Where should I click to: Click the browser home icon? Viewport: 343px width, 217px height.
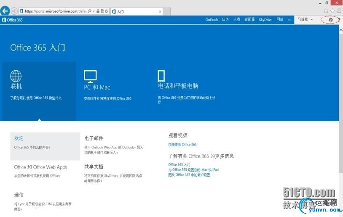click(326, 11)
